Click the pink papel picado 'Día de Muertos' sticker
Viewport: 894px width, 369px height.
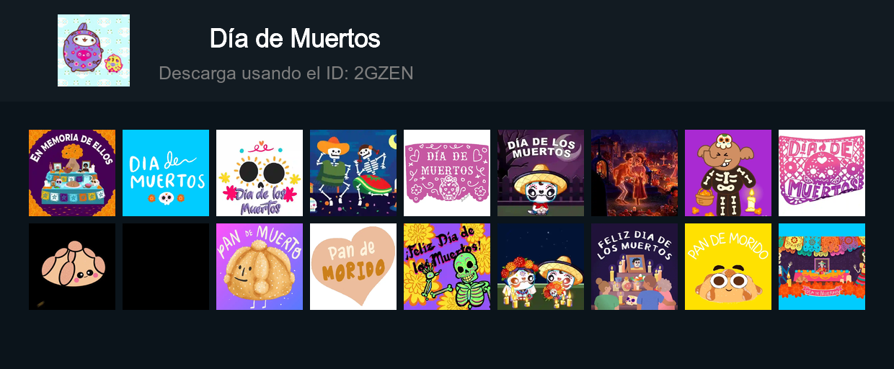click(447, 173)
